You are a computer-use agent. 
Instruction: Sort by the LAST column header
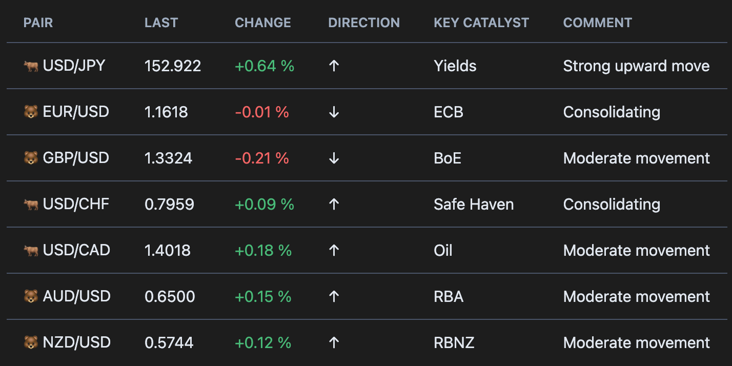coord(161,23)
